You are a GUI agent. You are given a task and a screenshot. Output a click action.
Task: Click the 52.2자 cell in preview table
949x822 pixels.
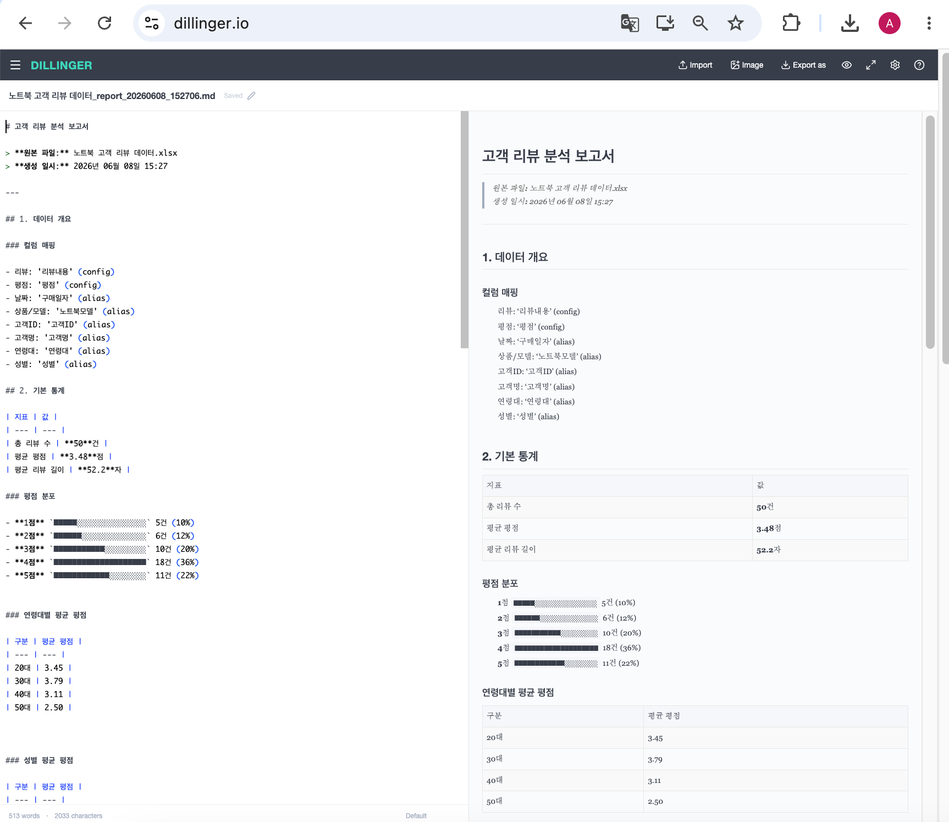[830, 550]
